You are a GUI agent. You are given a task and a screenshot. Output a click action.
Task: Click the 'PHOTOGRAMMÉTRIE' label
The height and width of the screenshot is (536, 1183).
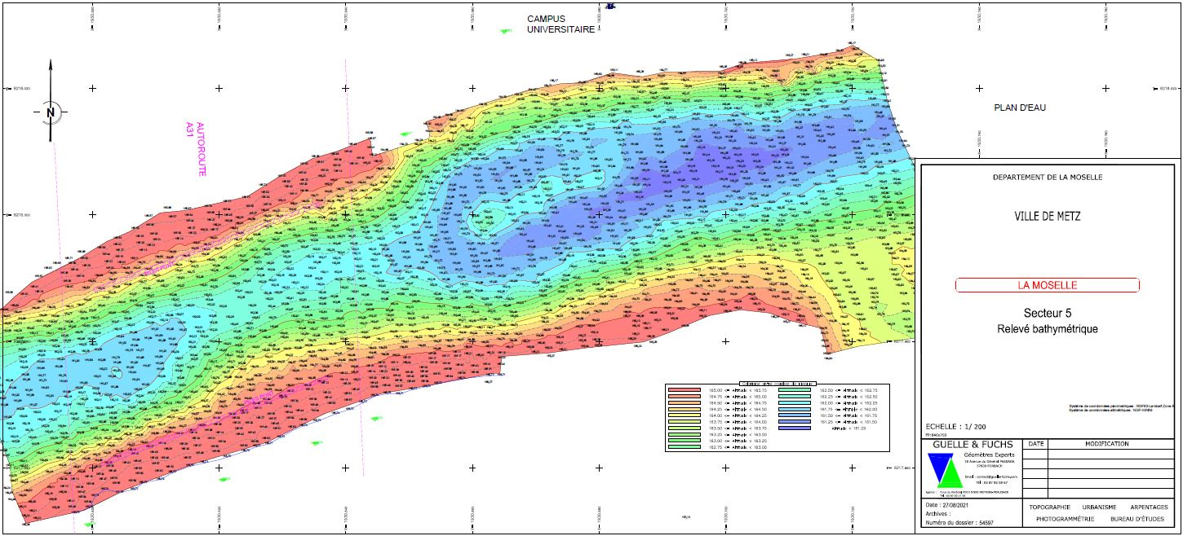[x=1065, y=519]
